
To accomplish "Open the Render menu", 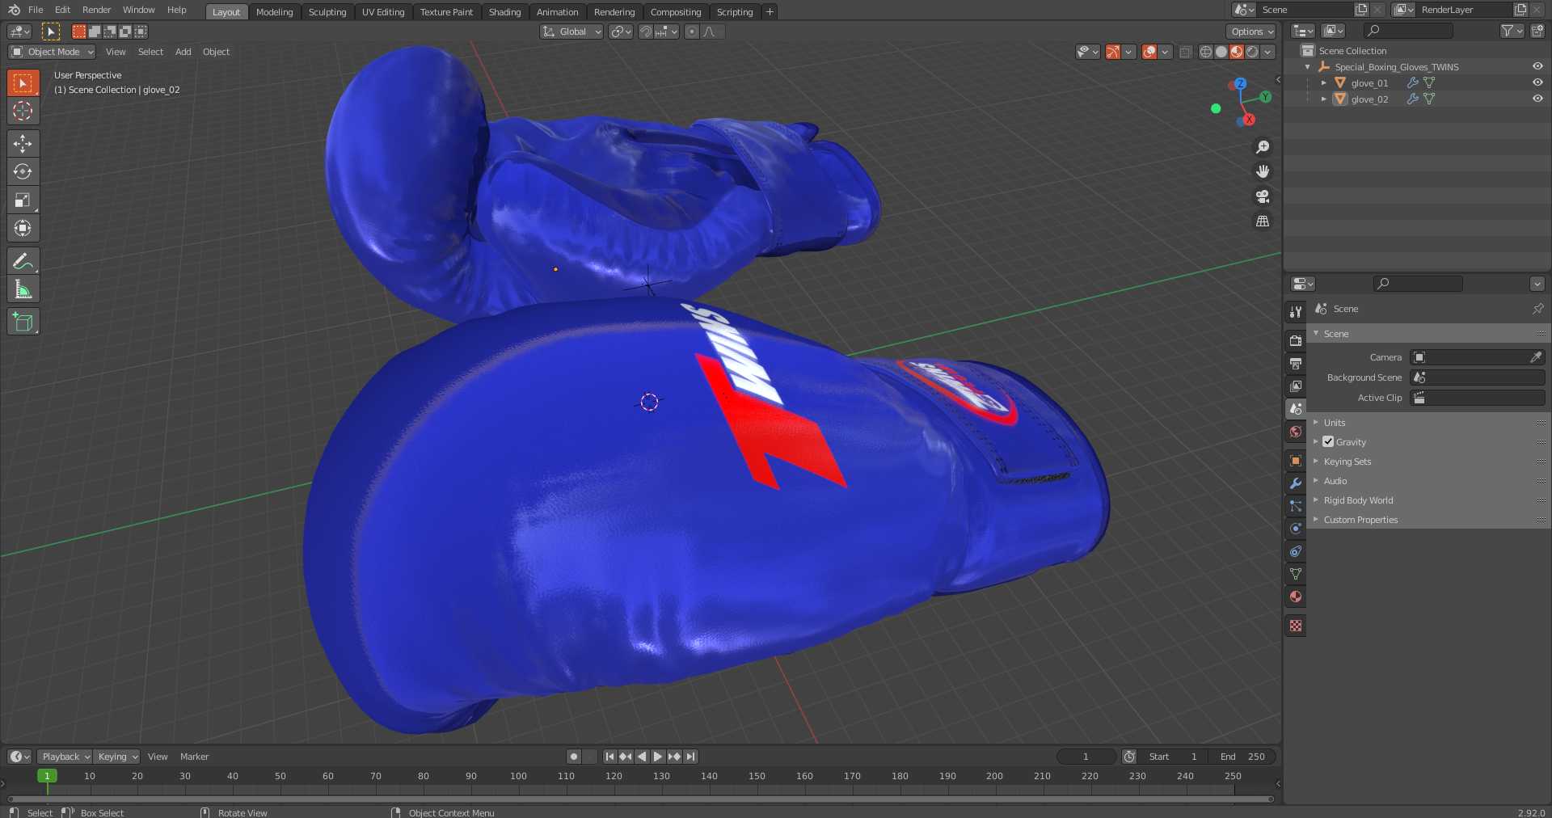I will 96,10.
